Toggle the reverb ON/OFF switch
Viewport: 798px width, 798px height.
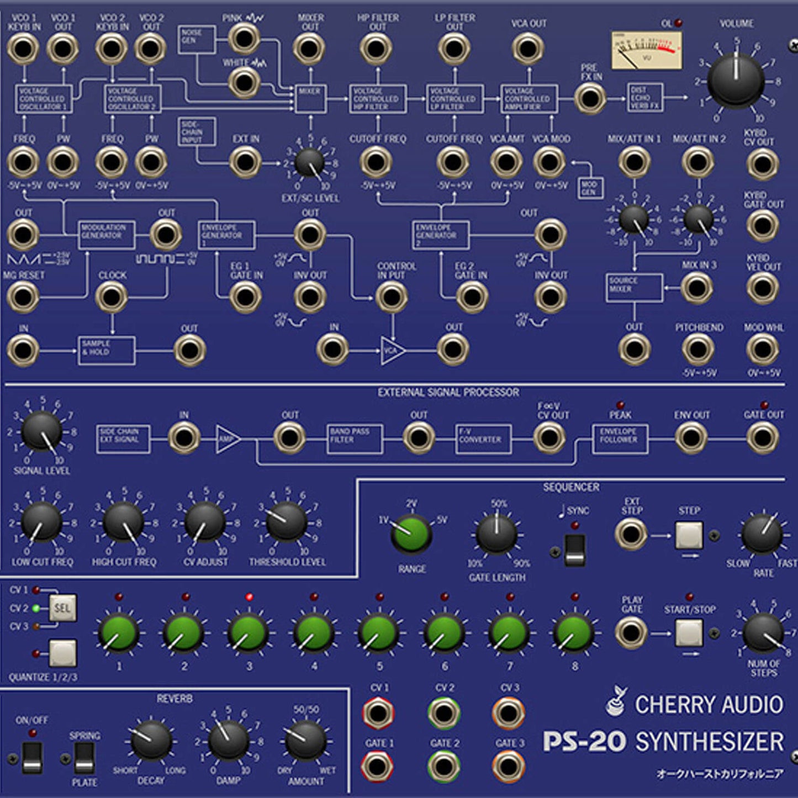pyautogui.click(x=31, y=758)
